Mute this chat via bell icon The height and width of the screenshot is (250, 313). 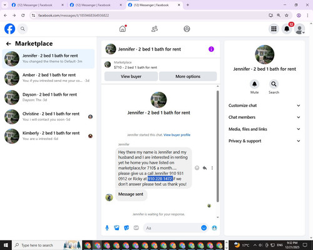(254, 84)
